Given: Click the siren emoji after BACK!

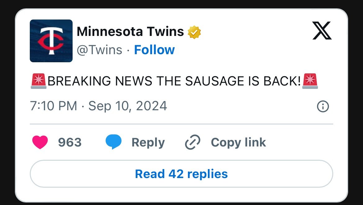Looking at the screenshot, I should 310,81.
